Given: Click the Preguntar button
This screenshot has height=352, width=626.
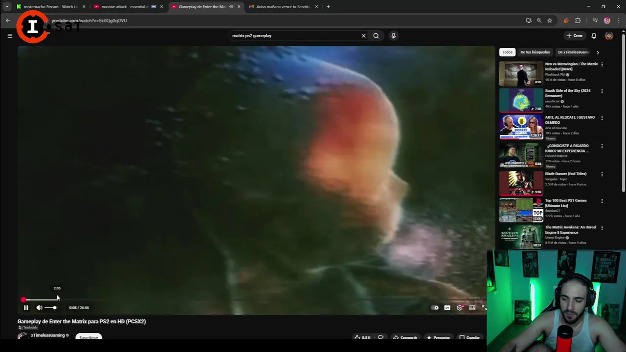Looking at the screenshot, I should pyautogui.click(x=438, y=337).
